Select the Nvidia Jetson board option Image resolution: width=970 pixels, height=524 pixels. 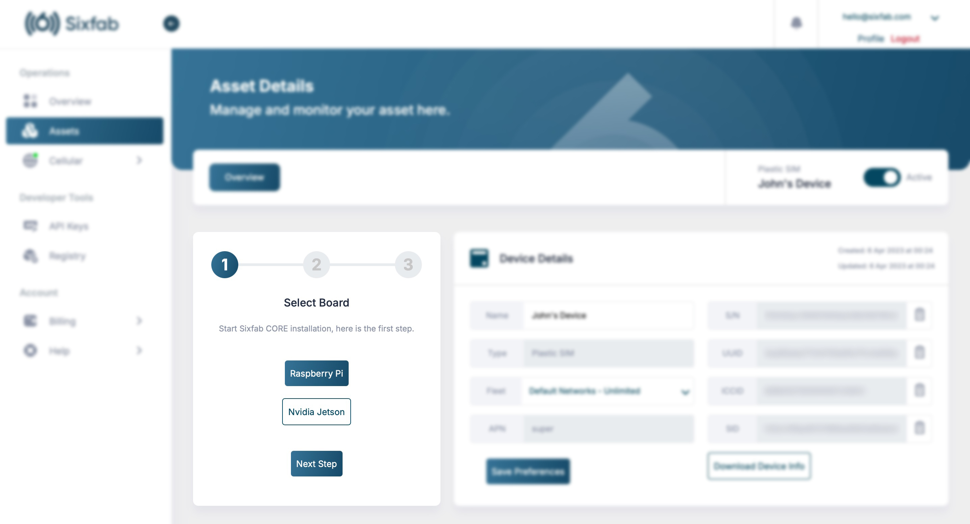pos(317,412)
